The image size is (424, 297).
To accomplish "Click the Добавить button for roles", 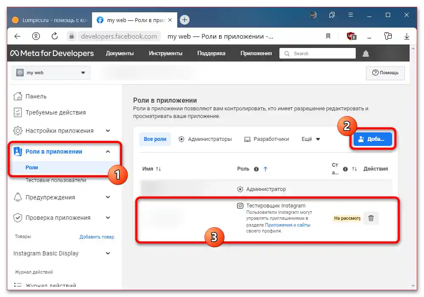I will (372, 139).
